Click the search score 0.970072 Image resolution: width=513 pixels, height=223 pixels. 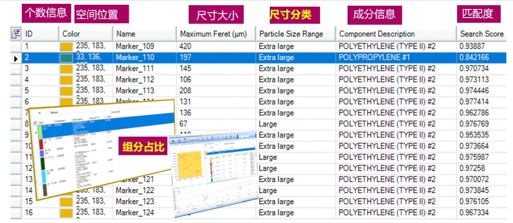(x=475, y=180)
